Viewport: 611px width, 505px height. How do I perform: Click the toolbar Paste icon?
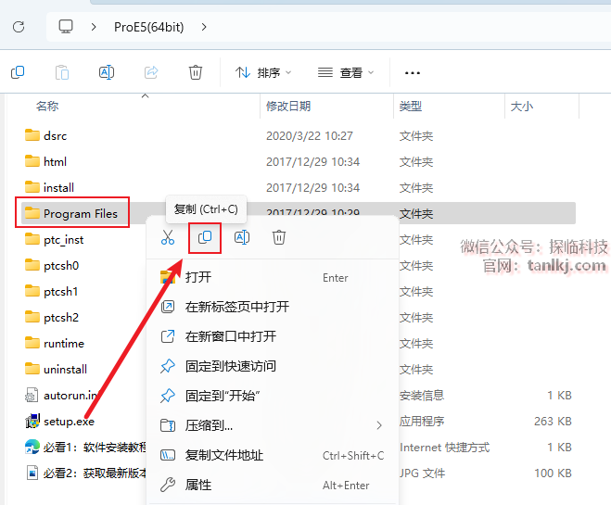tap(62, 72)
